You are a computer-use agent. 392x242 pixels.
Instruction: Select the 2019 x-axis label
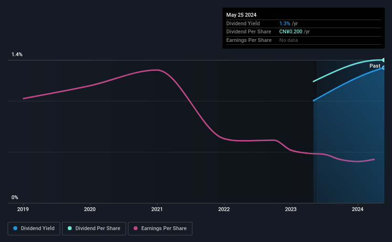[x=23, y=209]
